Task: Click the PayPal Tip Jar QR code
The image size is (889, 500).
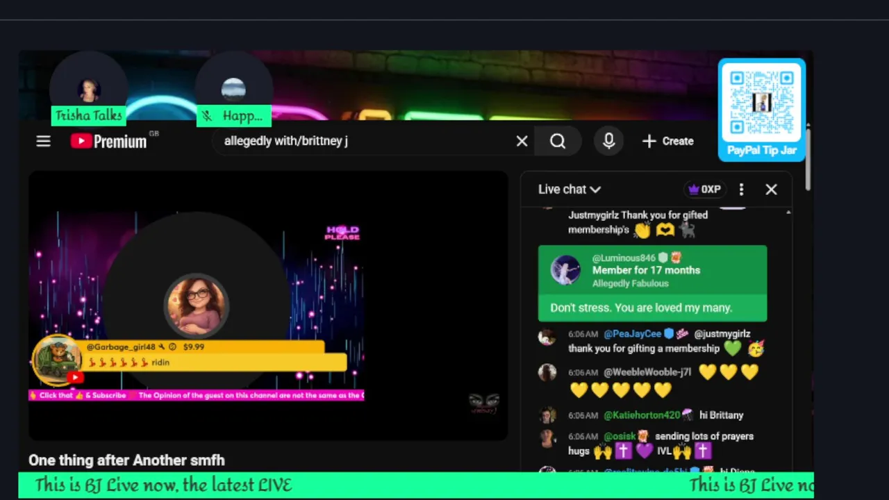Action: point(762,103)
